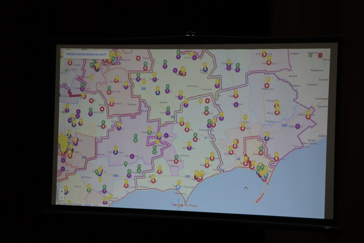Open the Google apps grid icon
Viewport: 364px width, 243px height.
click(x=310, y=55)
